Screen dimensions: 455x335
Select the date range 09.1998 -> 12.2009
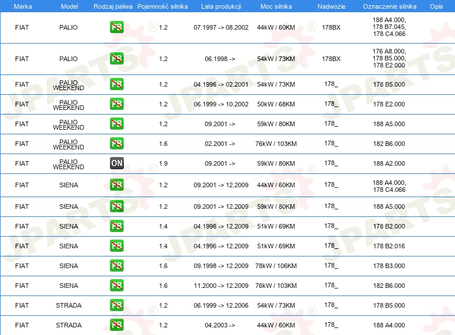point(221,266)
